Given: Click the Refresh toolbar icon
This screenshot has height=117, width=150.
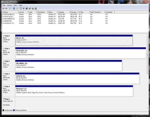Looking at the screenshot, I should [x=21, y=9].
